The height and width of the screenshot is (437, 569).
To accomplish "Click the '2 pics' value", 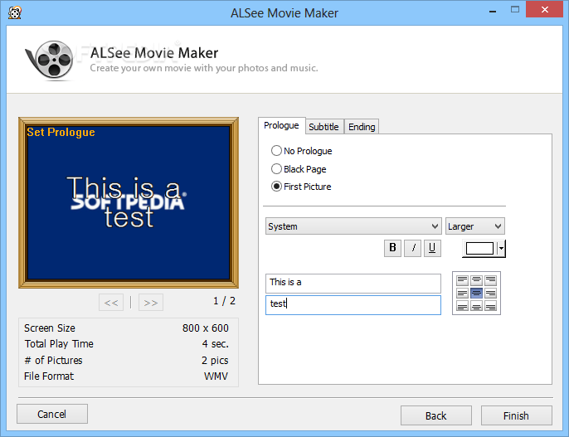I will 215,361.
